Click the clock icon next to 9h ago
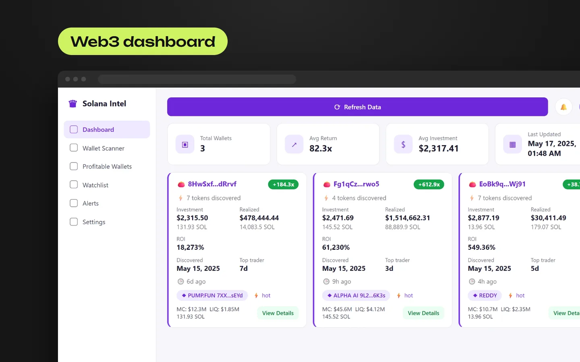This screenshot has height=362, width=580. pyautogui.click(x=326, y=282)
